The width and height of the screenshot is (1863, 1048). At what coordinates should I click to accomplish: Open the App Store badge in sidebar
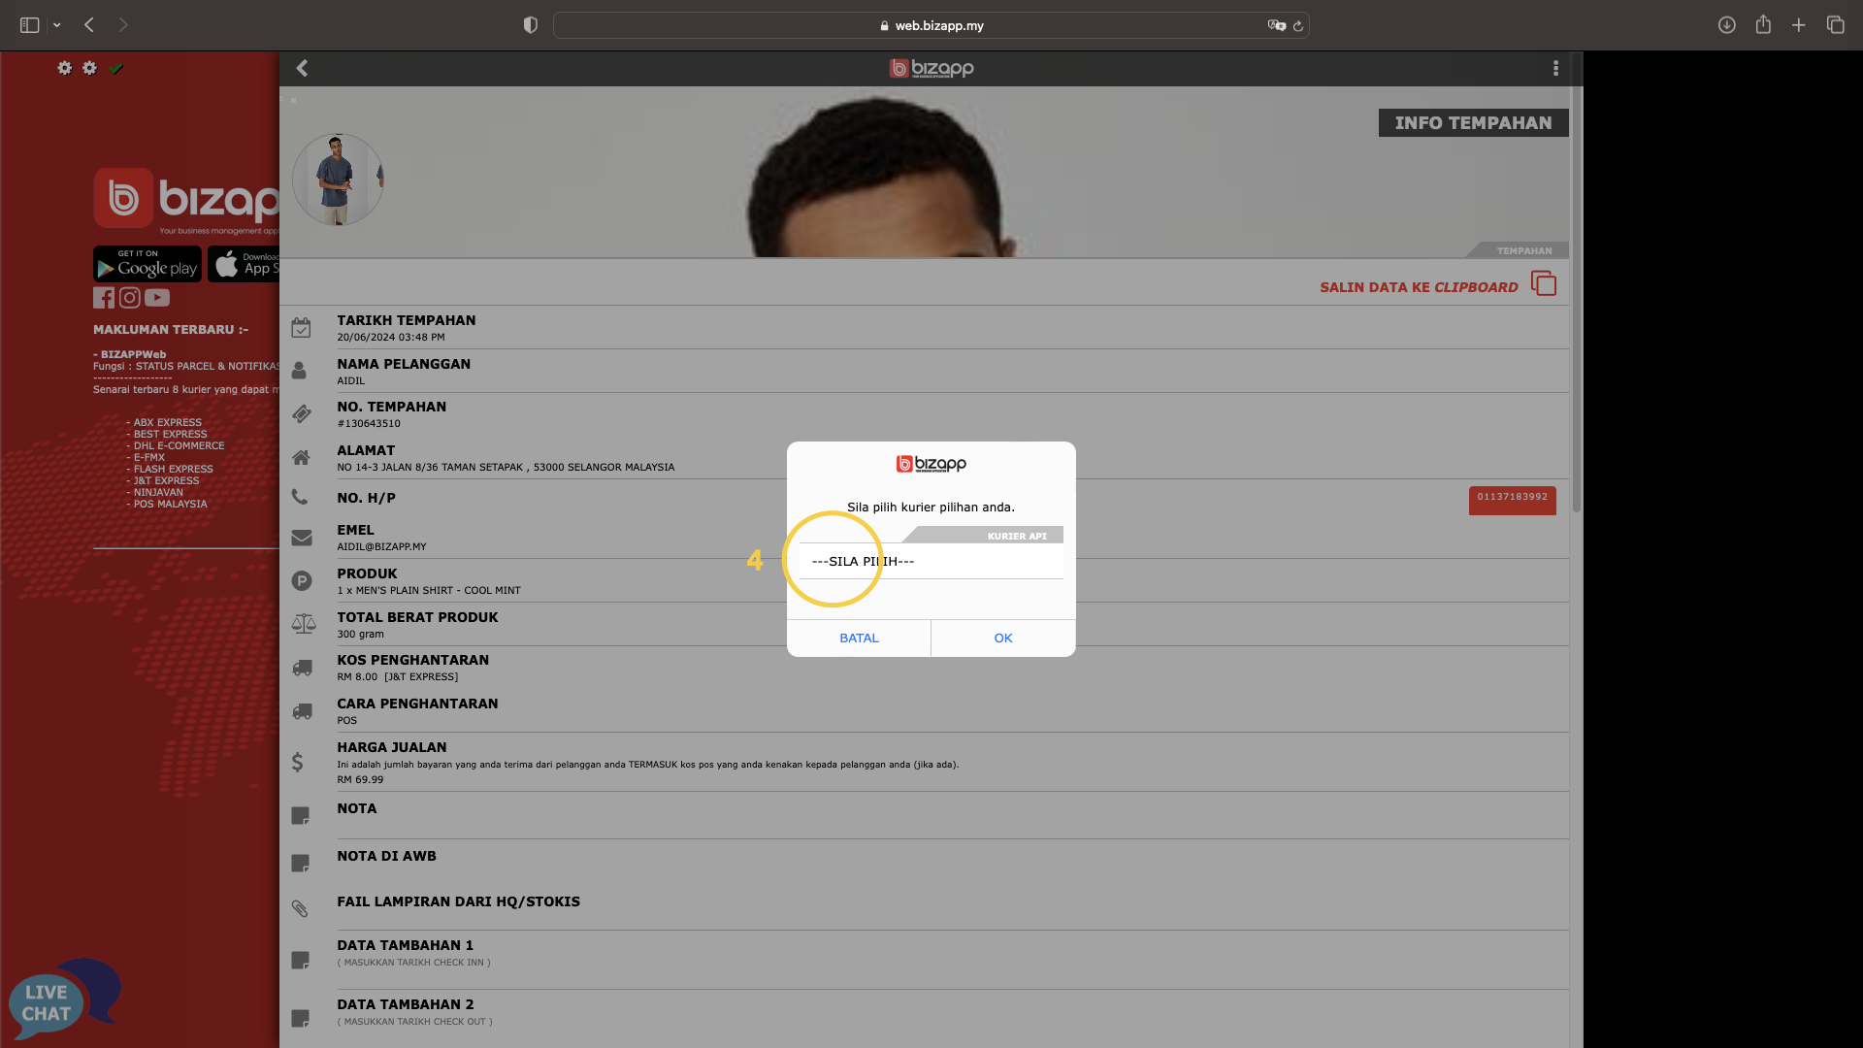(x=244, y=264)
